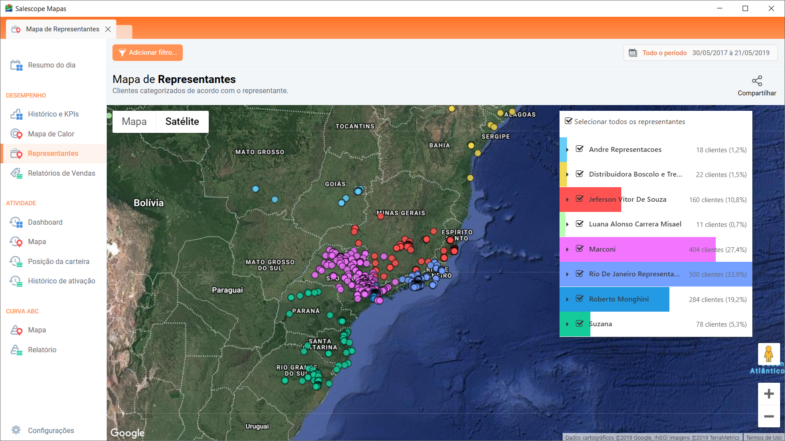Uncheck Andre Representacoes checkbox

(x=580, y=149)
